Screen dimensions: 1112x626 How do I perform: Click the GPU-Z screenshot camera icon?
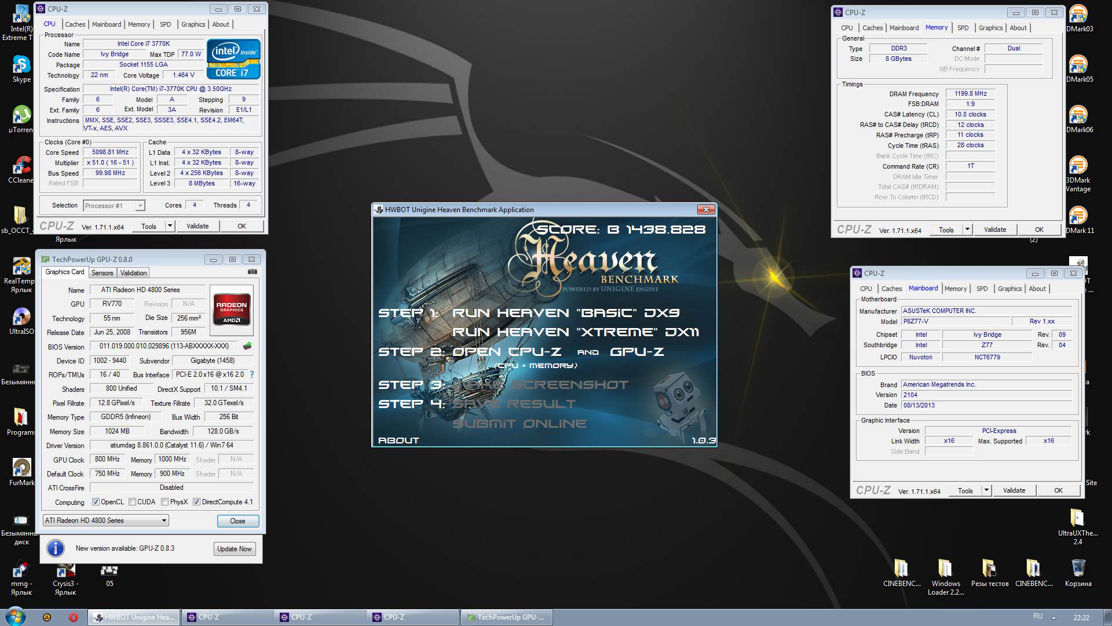(253, 272)
